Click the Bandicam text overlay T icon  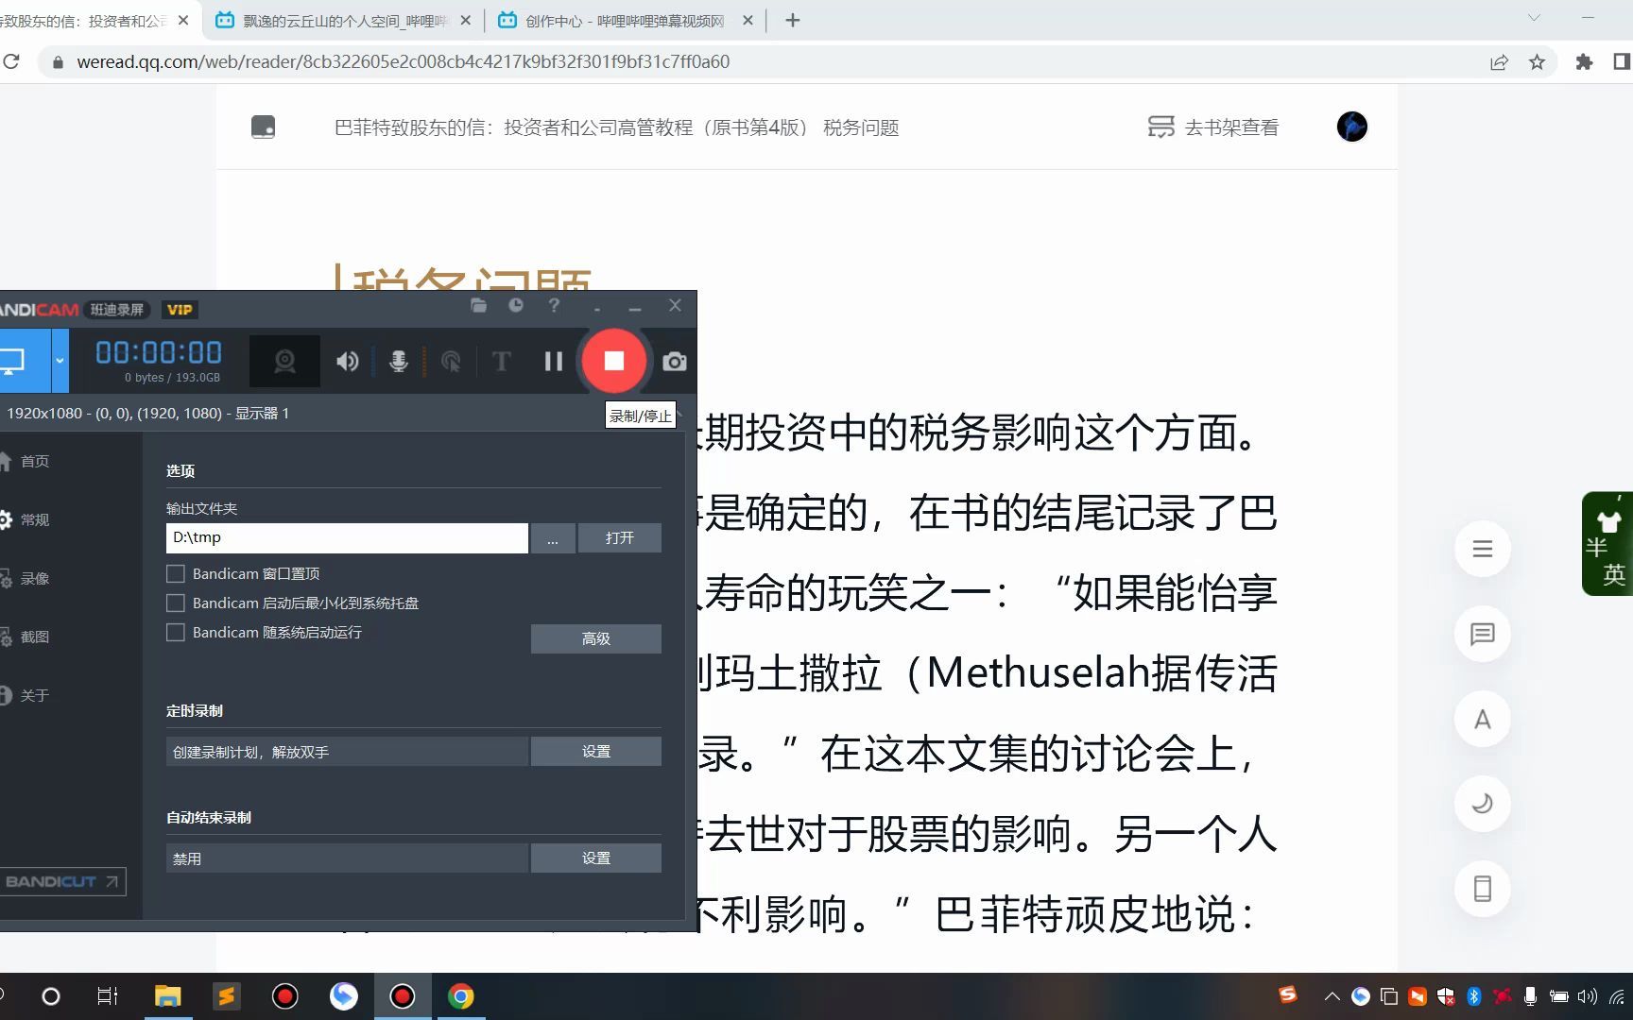point(502,361)
